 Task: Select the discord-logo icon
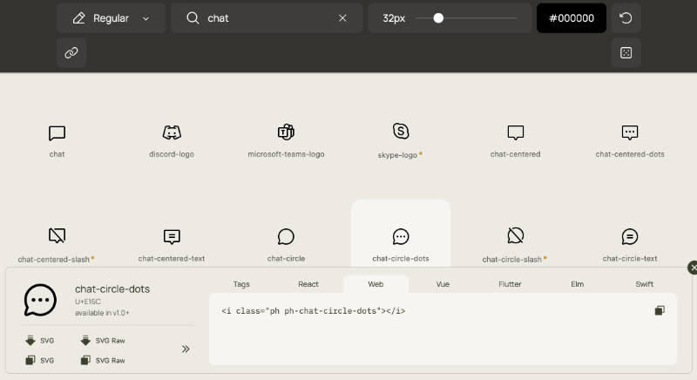click(x=172, y=132)
